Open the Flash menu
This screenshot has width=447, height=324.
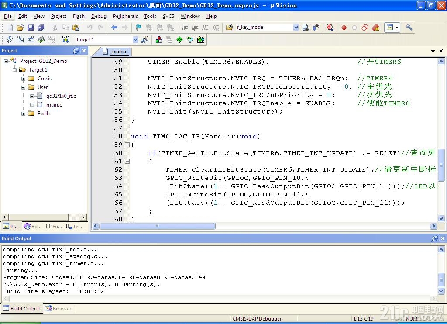point(79,16)
